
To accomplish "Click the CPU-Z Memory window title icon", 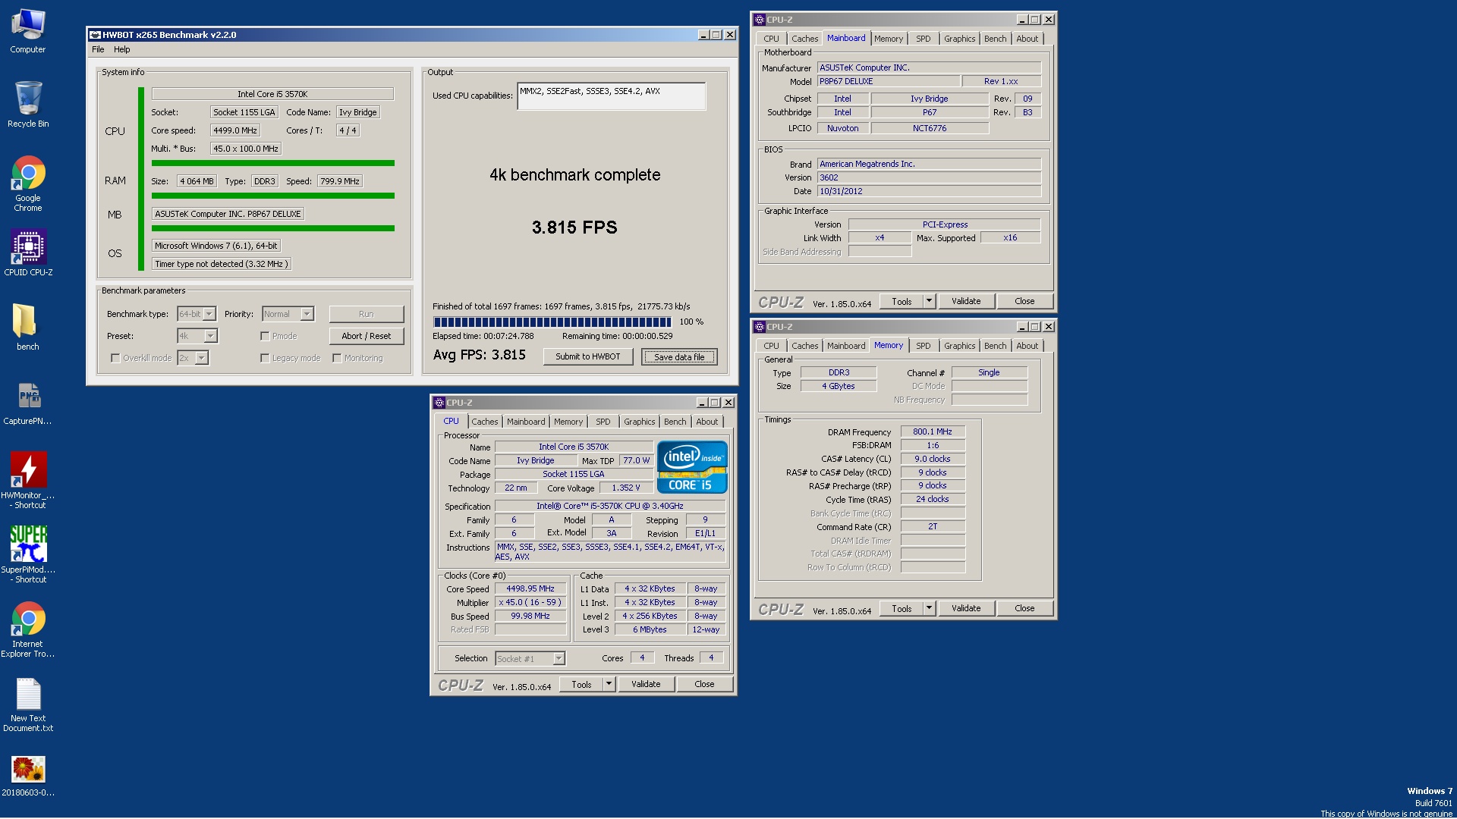I will [x=760, y=327].
